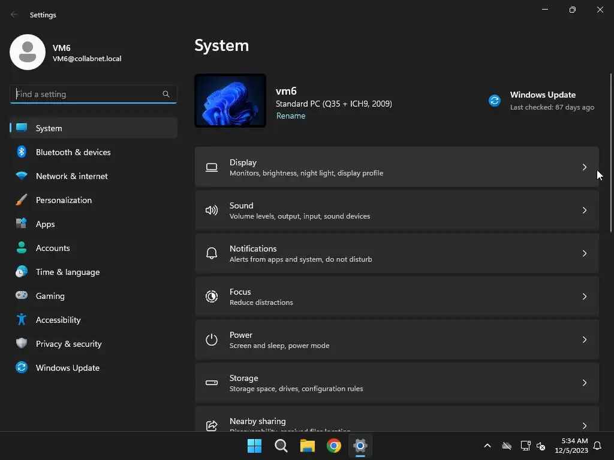Click the Storage drive icon
The image size is (614, 460).
coord(212,383)
